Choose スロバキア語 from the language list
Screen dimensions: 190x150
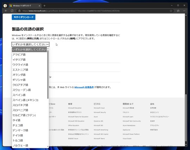(x=29, y=105)
